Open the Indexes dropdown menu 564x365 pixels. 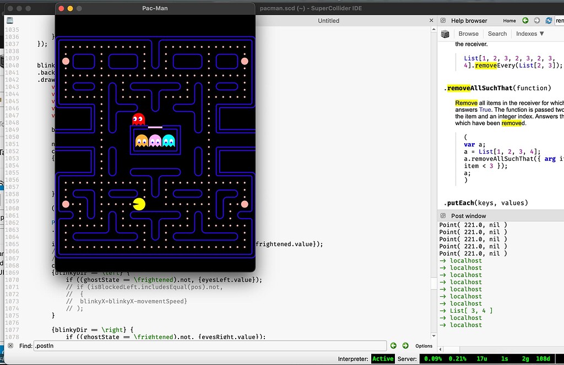point(530,34)
